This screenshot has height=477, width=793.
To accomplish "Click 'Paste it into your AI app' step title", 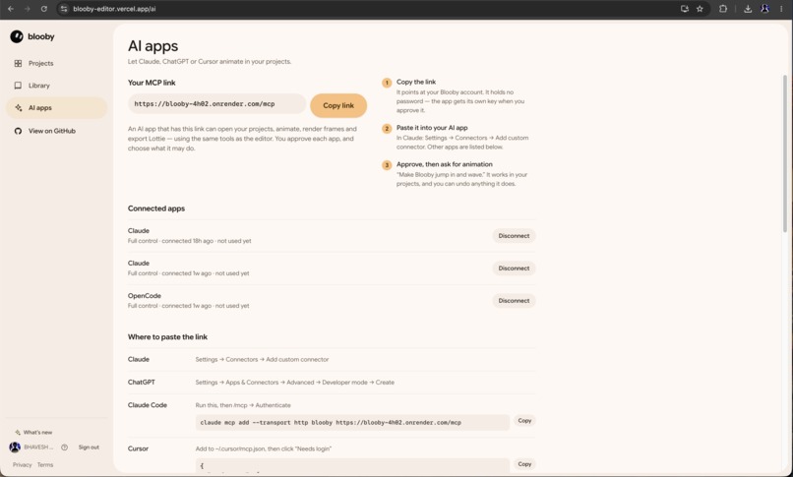I will point(432,128).
